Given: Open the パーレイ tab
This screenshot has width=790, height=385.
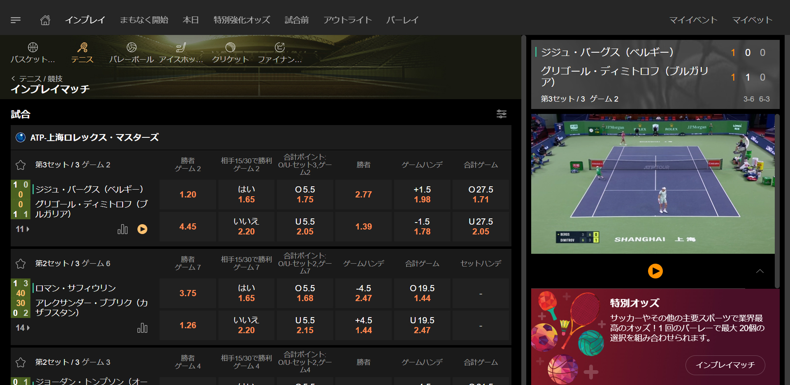Looking at the screenshot, I should point(402,20).
